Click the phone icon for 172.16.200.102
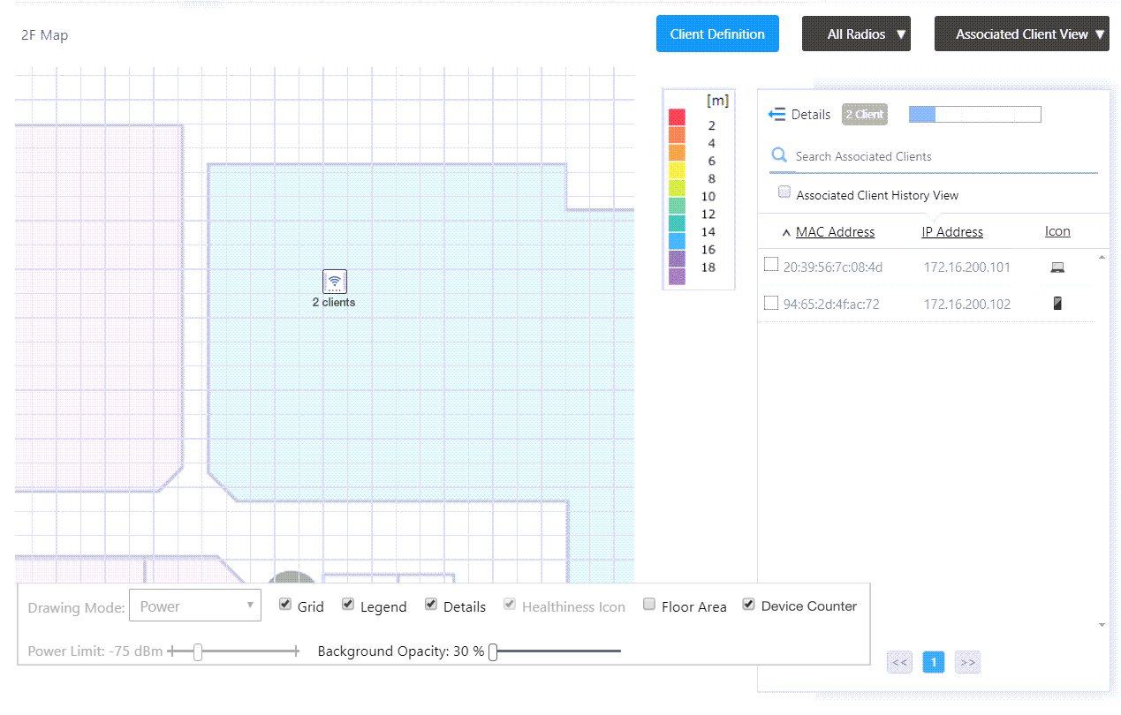 point(1057,304)
